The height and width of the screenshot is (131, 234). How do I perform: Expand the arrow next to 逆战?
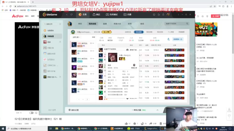tap(60, 42)
